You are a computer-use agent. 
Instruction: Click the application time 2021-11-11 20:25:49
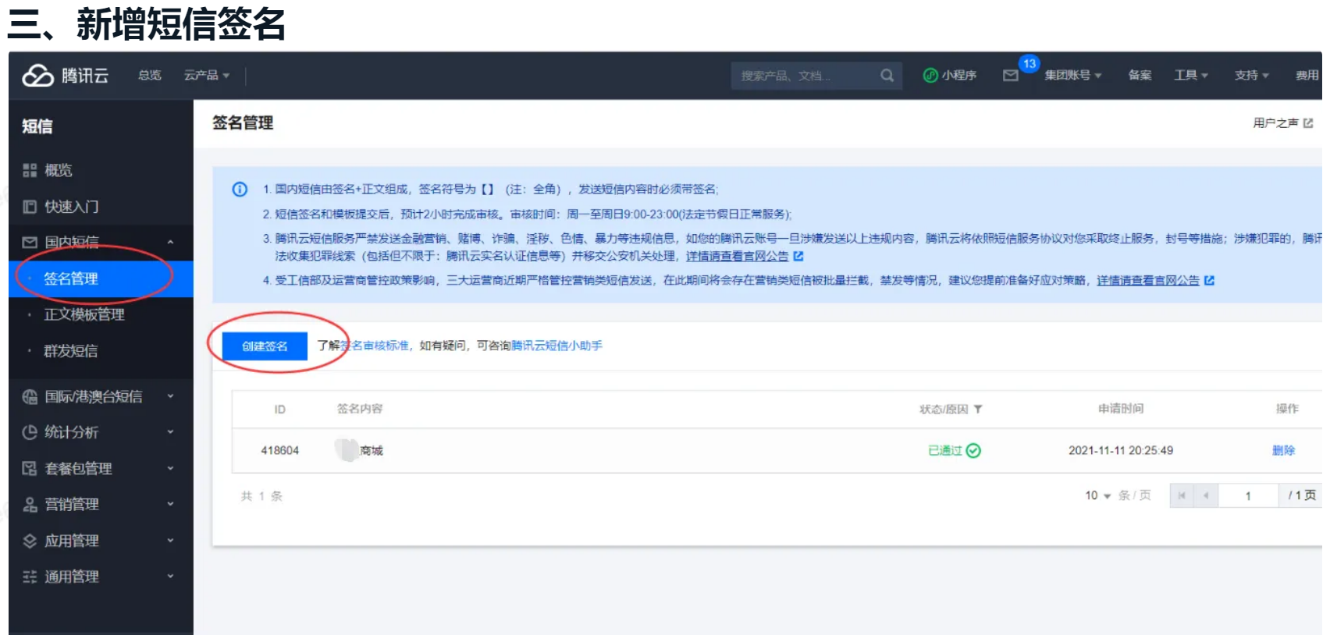pos(1121,450)
